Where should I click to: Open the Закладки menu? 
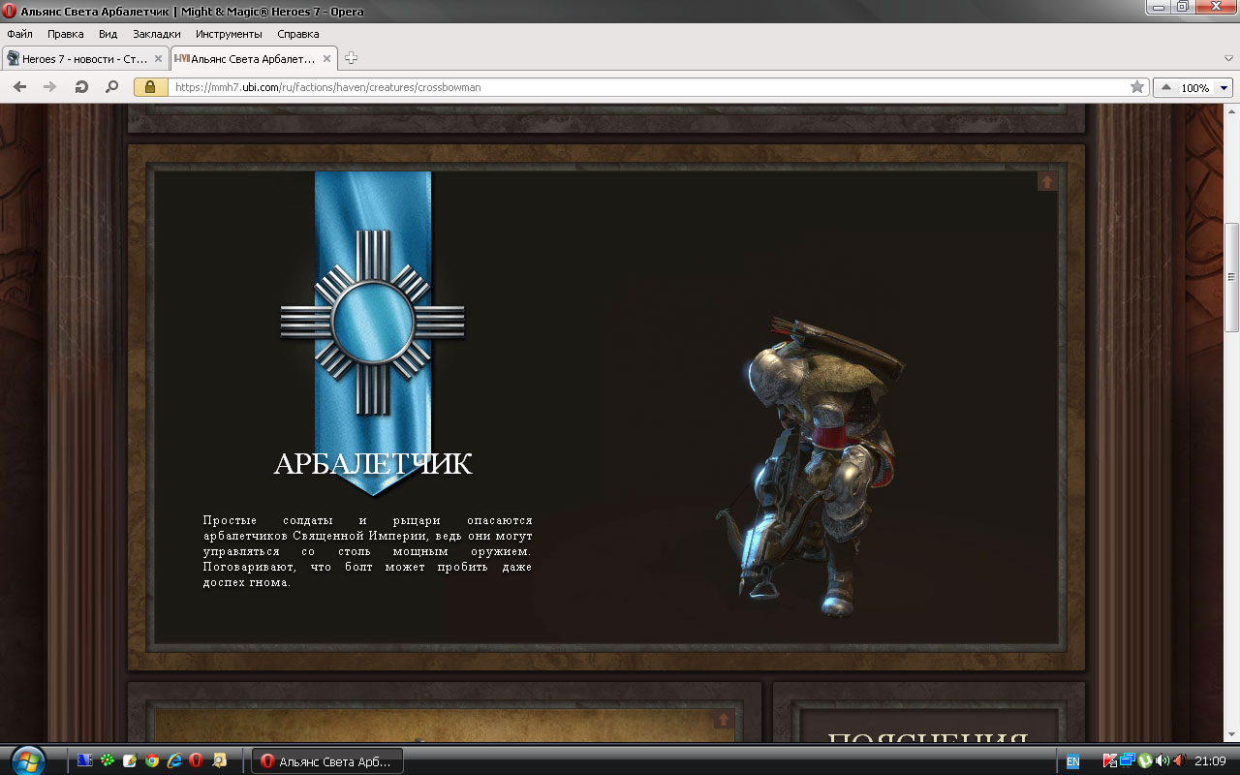[x=156, y=34]
